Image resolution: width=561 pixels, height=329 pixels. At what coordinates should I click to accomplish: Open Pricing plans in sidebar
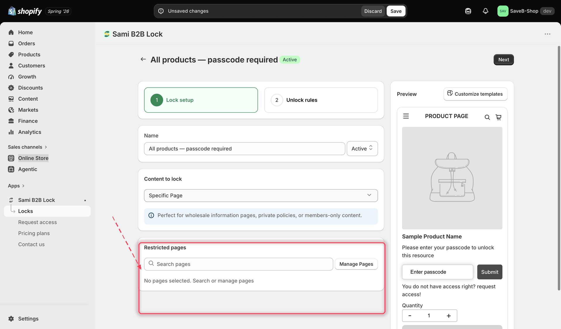pos(34,233)
